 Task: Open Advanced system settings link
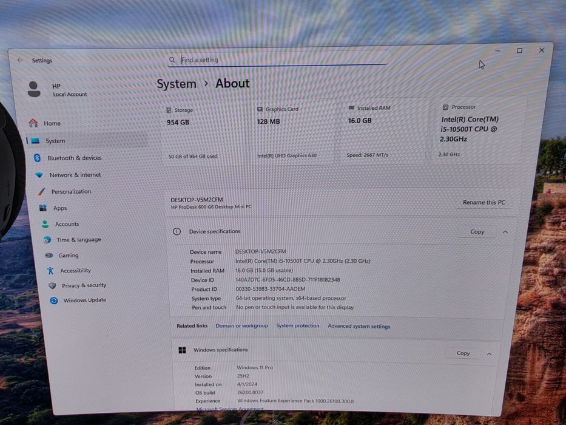[x=359, y=326]
